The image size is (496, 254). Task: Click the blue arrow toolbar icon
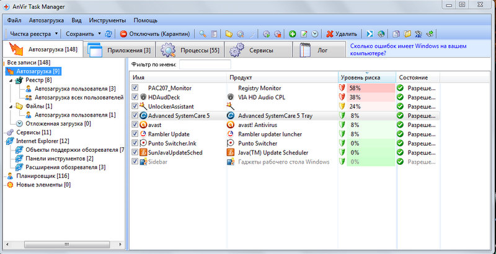pos(370,34)
